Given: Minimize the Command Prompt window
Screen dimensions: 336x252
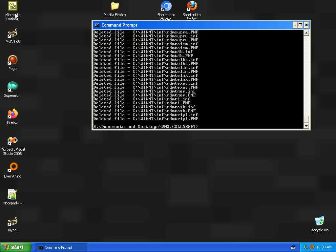Looking at the screenshot, I should click(295, 25).
